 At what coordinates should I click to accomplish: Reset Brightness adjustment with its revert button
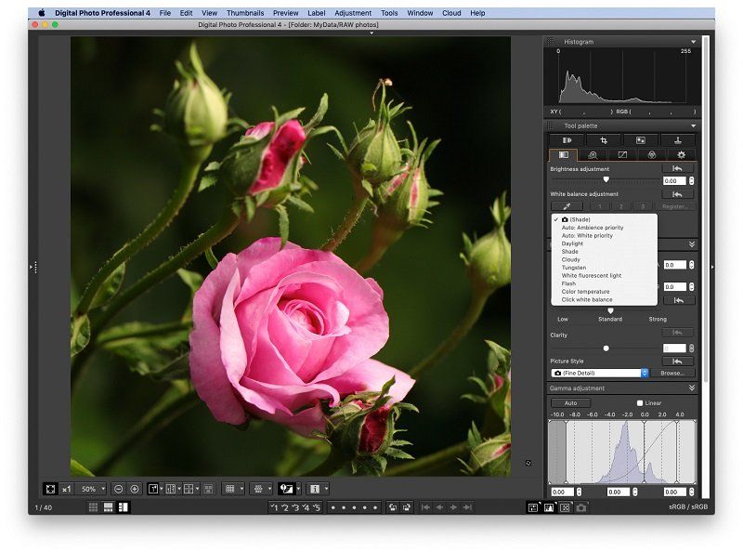click(677, 169)
